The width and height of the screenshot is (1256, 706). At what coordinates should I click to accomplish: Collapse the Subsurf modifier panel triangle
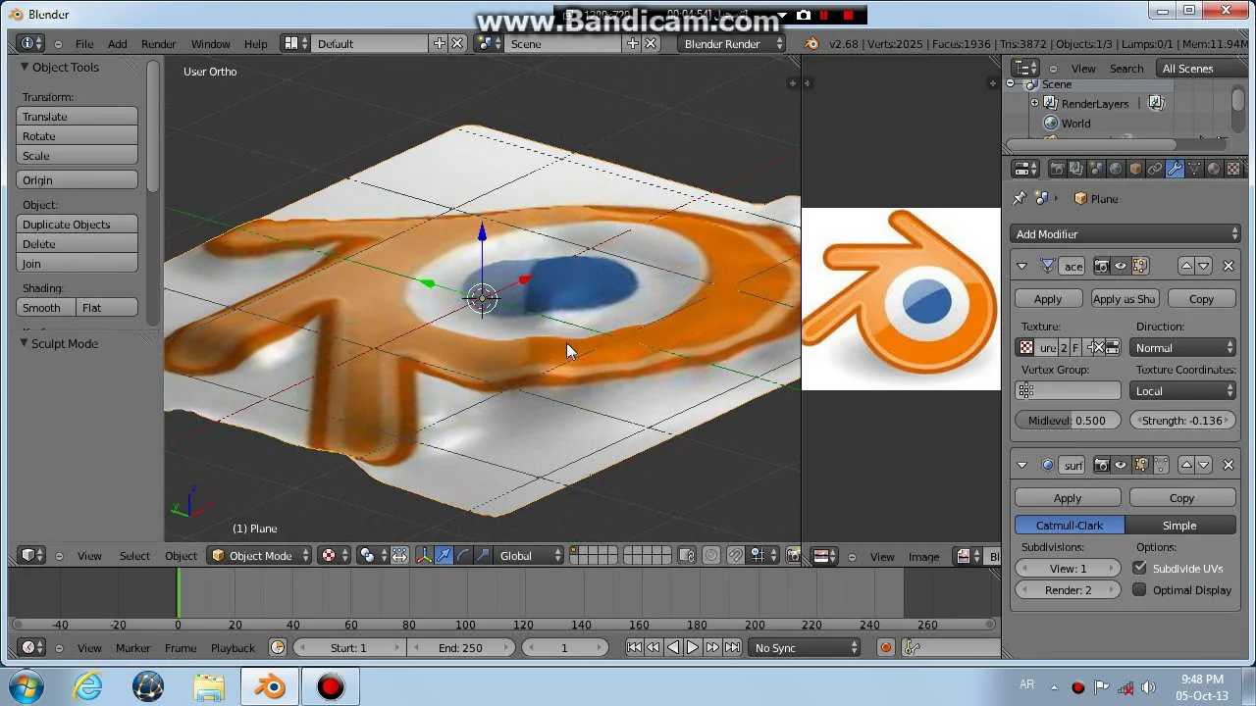[x=1021, y=465]
